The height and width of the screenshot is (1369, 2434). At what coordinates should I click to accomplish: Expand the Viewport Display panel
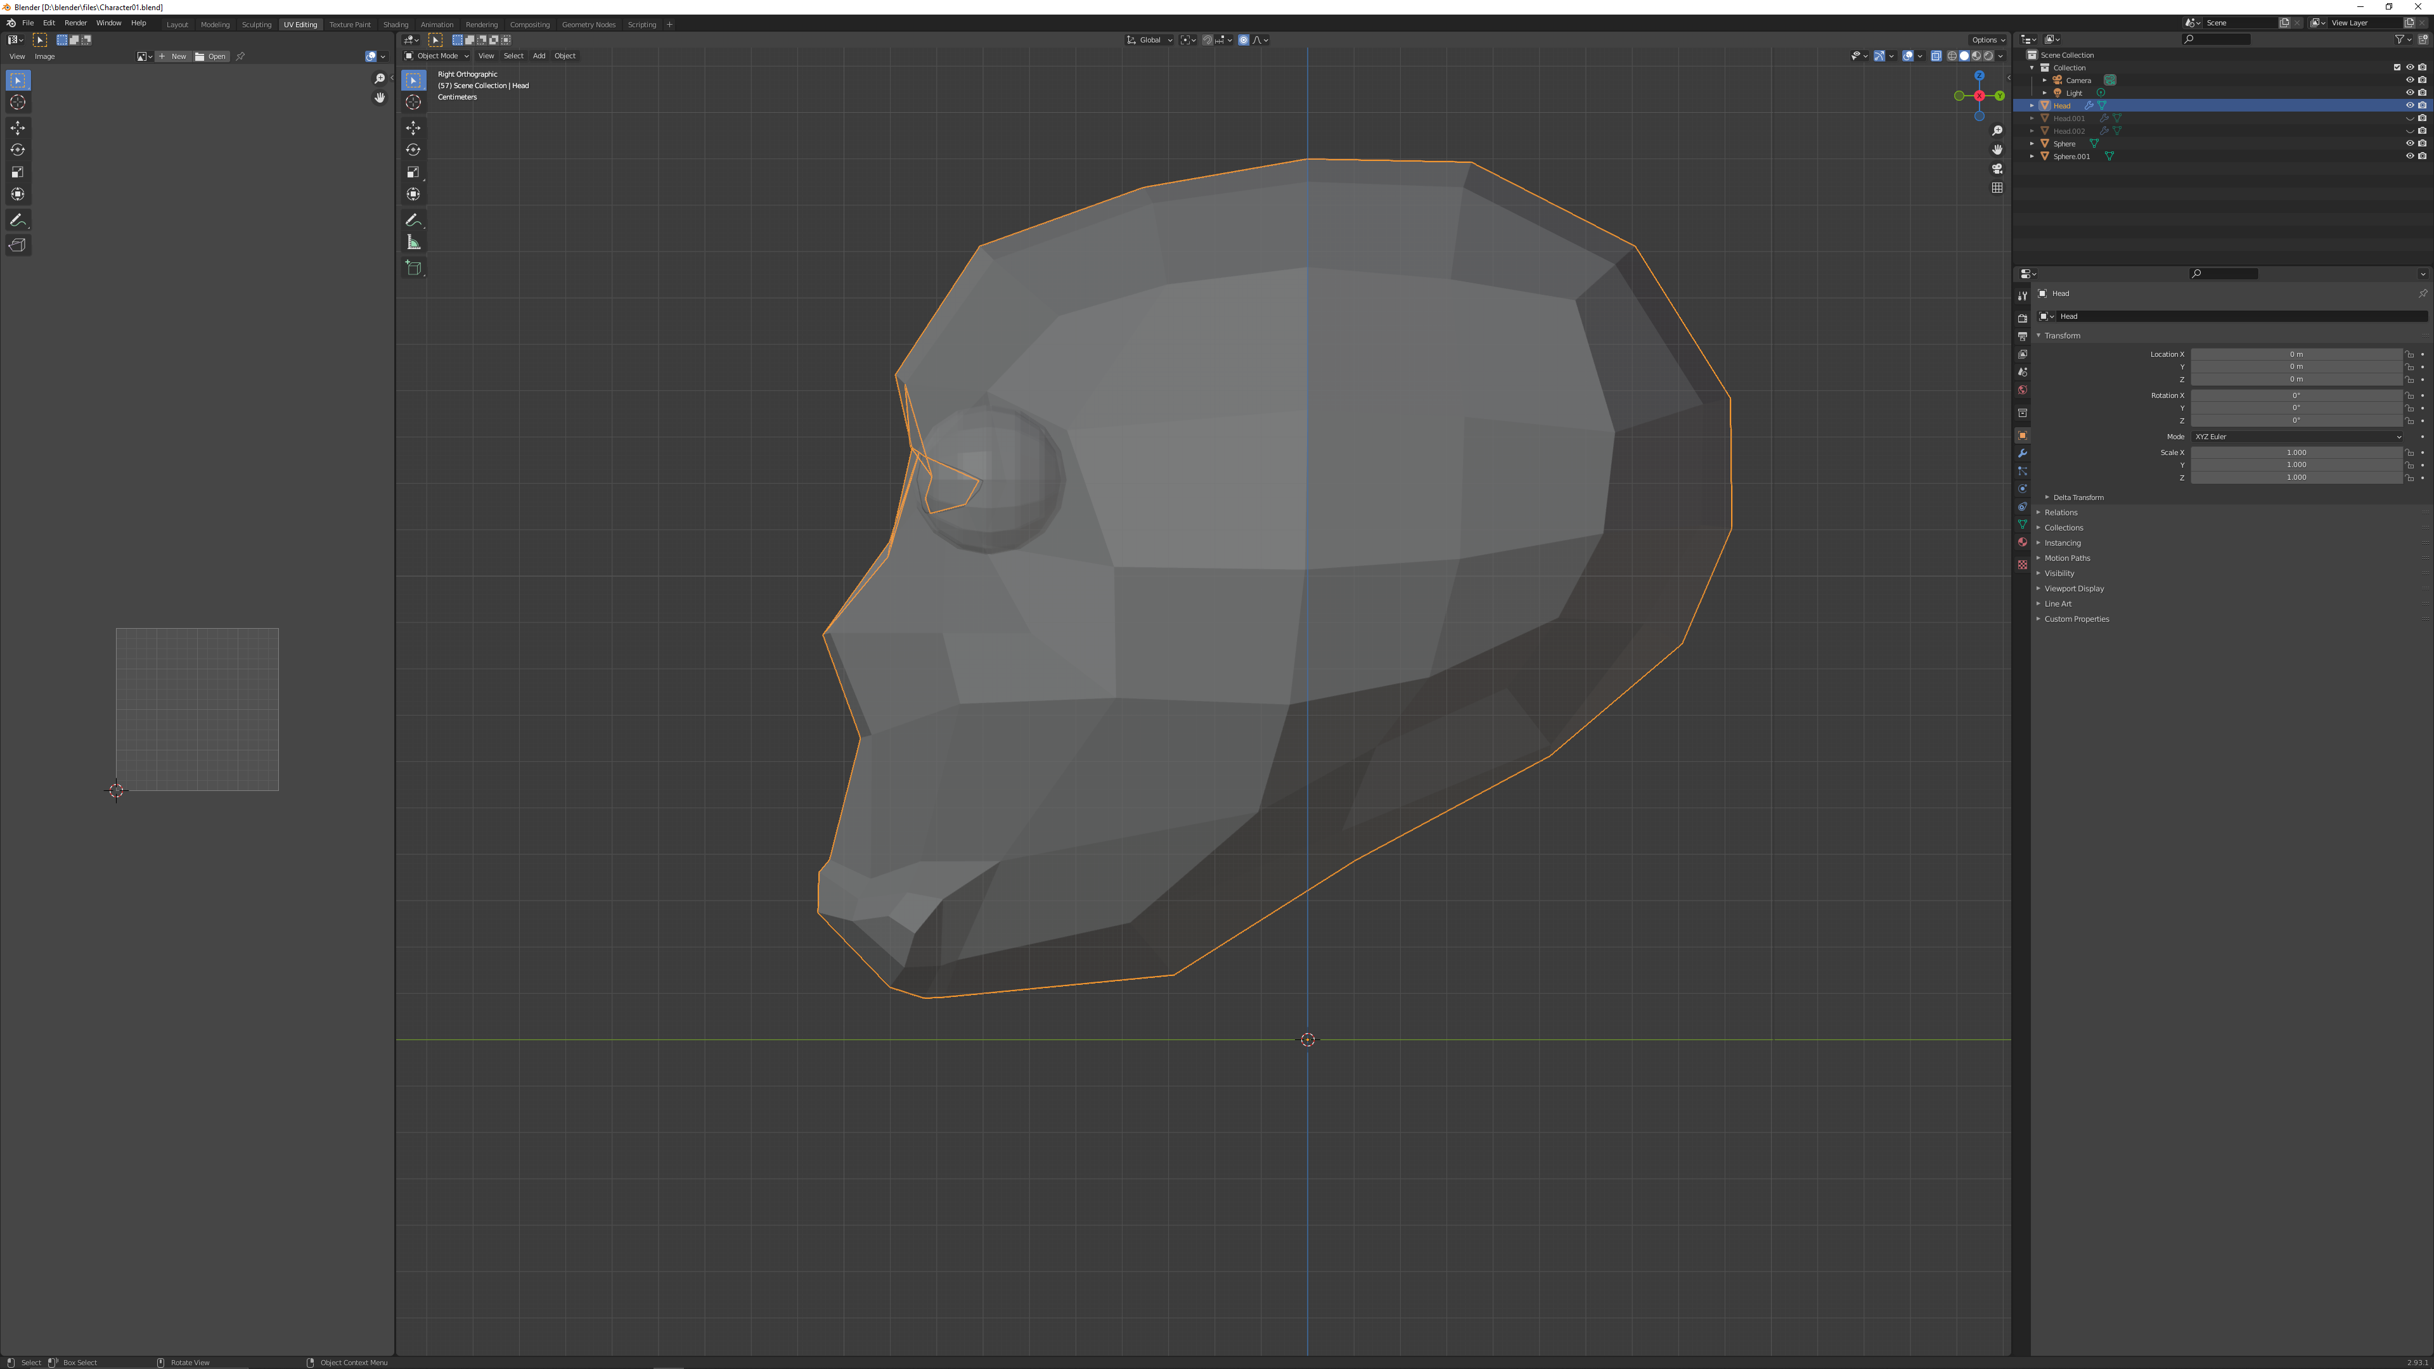coord(2074,589)
